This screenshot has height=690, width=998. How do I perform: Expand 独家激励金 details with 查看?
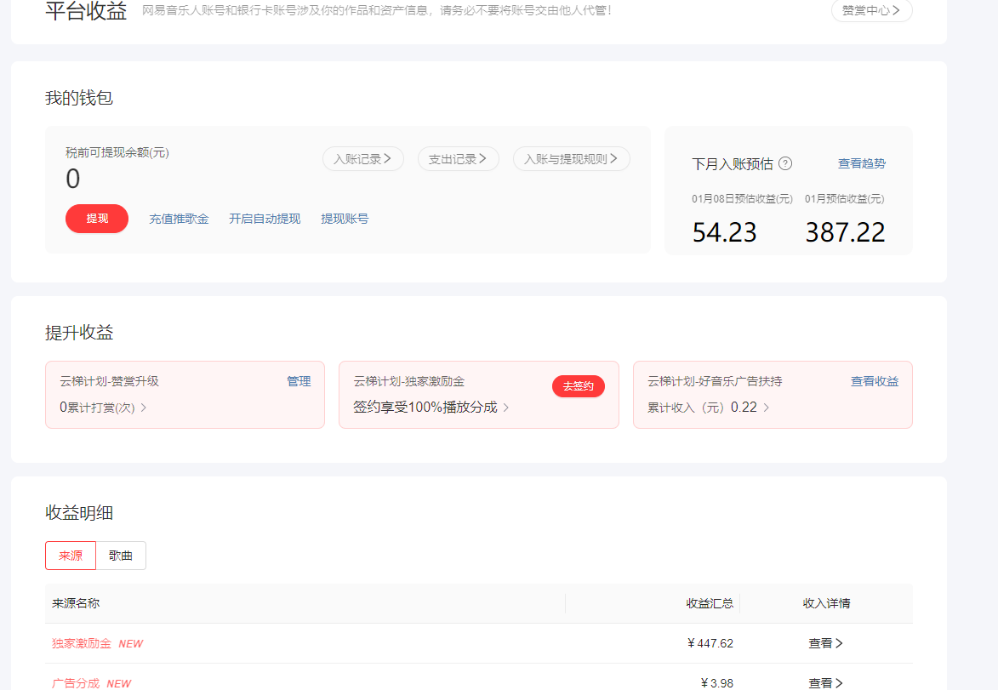[825, 643]
